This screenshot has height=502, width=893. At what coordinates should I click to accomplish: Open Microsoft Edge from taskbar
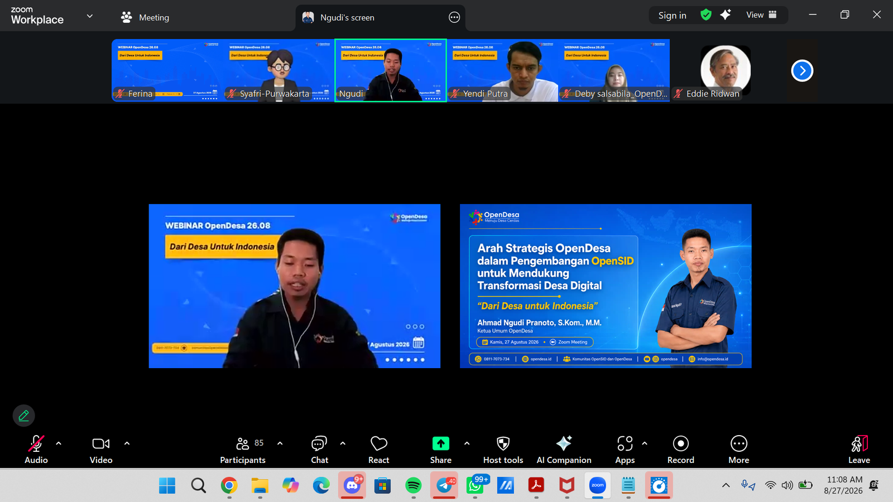(321, 485)
